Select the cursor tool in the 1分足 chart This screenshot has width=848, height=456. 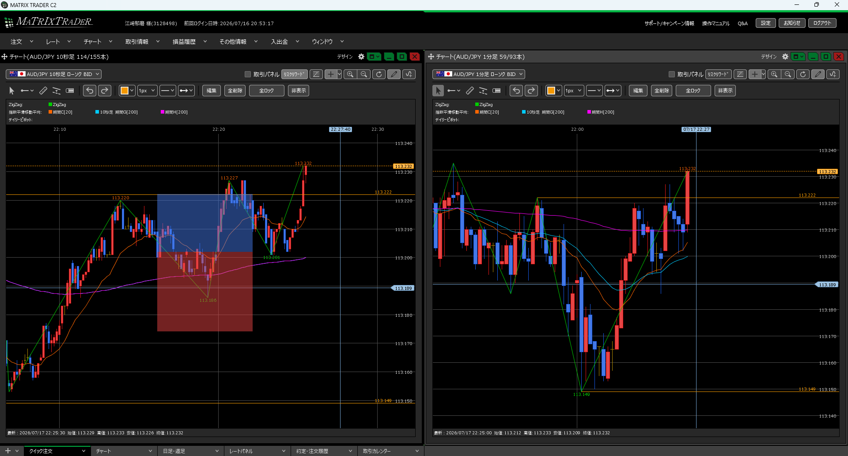pyautogui.click(x=438, y=91)
